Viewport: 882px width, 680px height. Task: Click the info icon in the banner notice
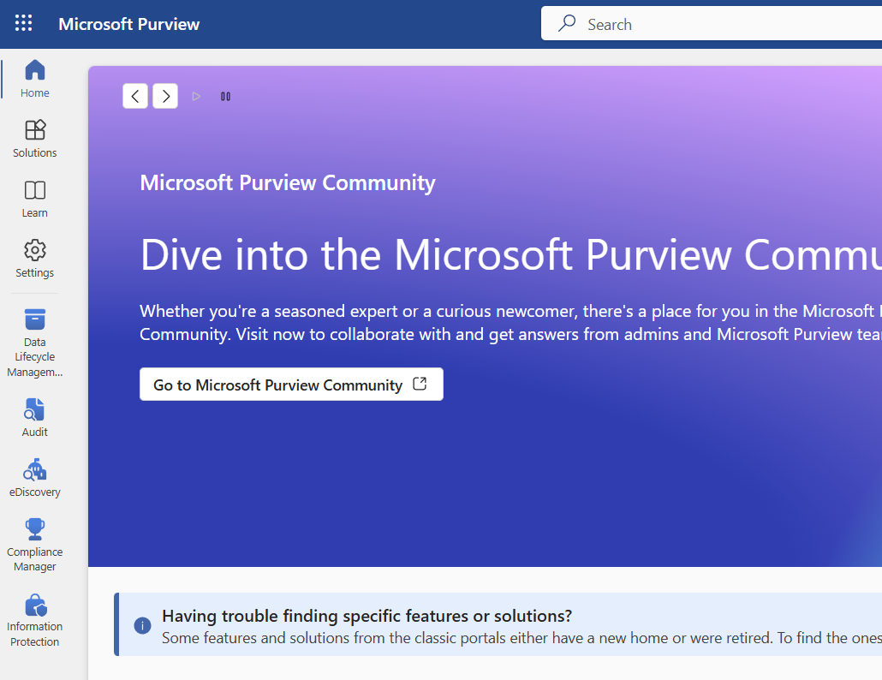point(142,625)
